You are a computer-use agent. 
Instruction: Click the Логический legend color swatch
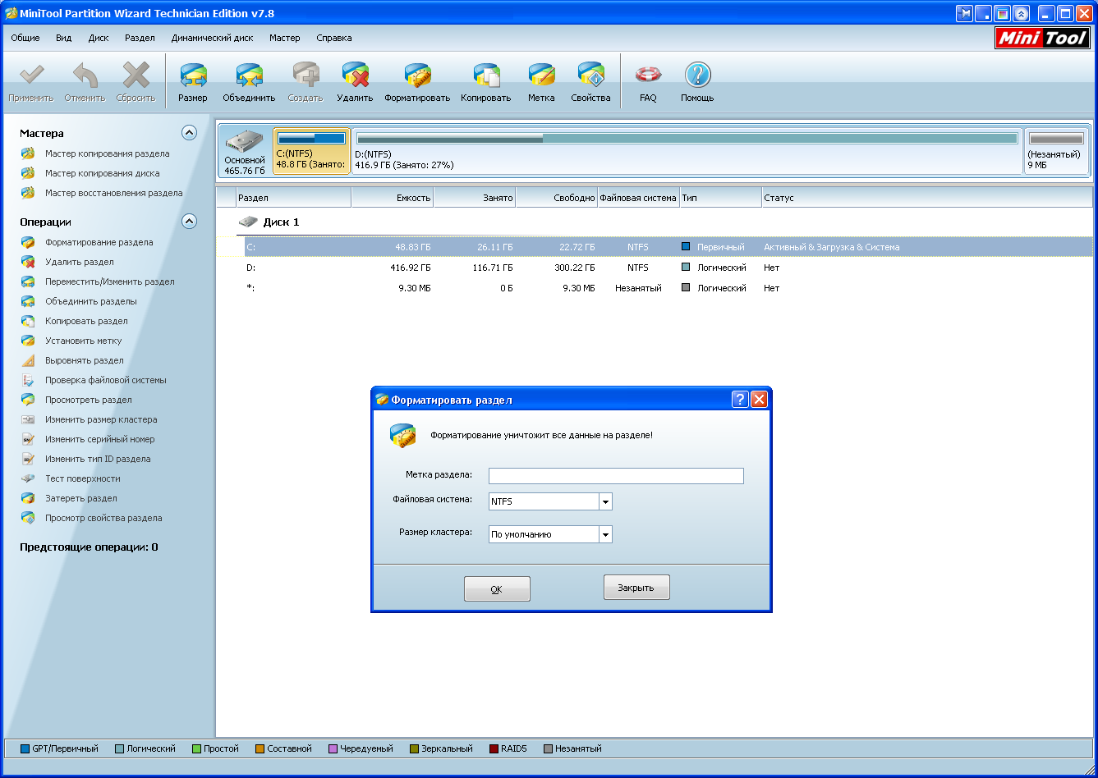119,748
